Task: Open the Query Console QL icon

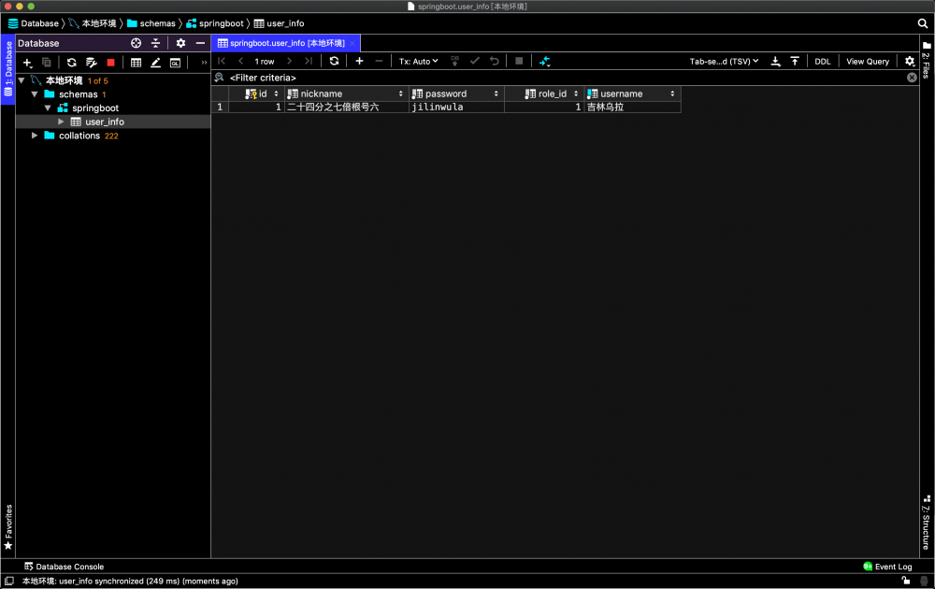Action: click(x=176, y=62)
